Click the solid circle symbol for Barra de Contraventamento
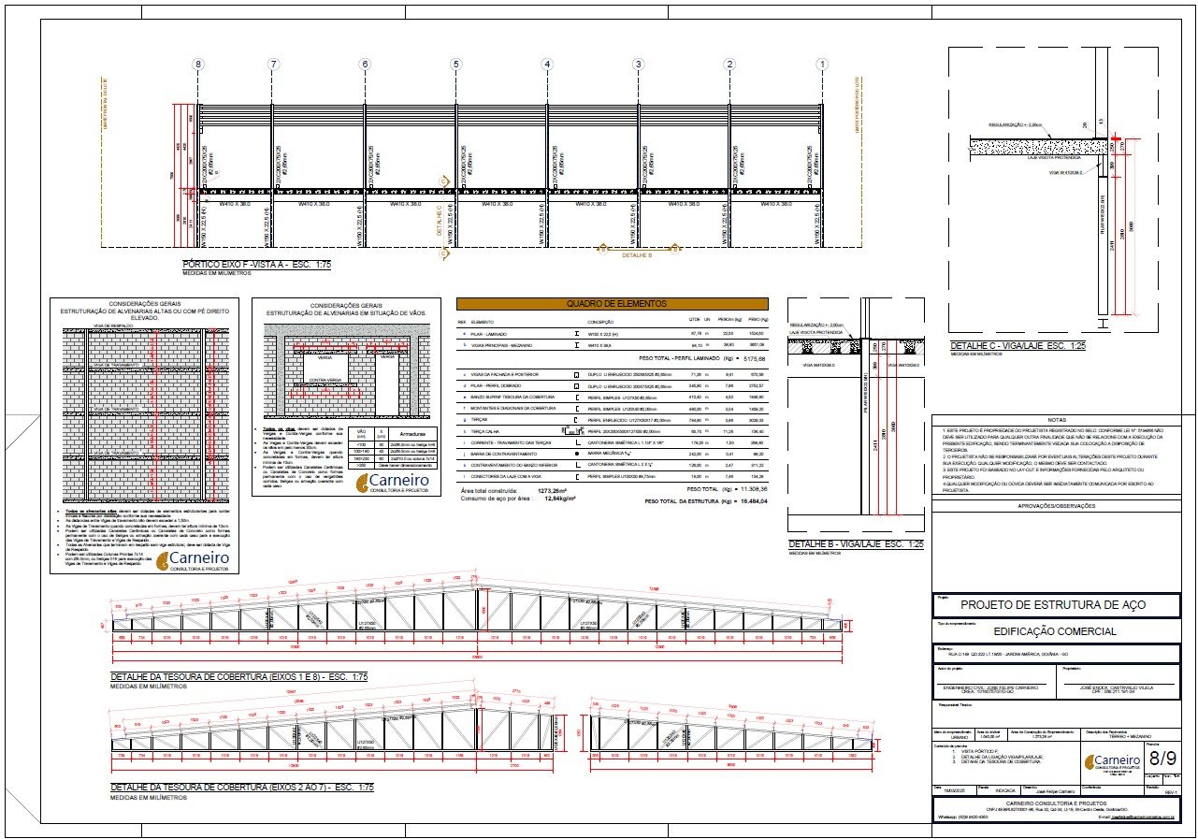This screenshot has height=839, width=1198. tap(579, 453)
